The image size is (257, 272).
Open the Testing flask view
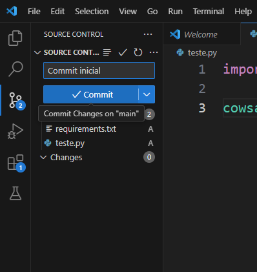click(x=15, y=193)
